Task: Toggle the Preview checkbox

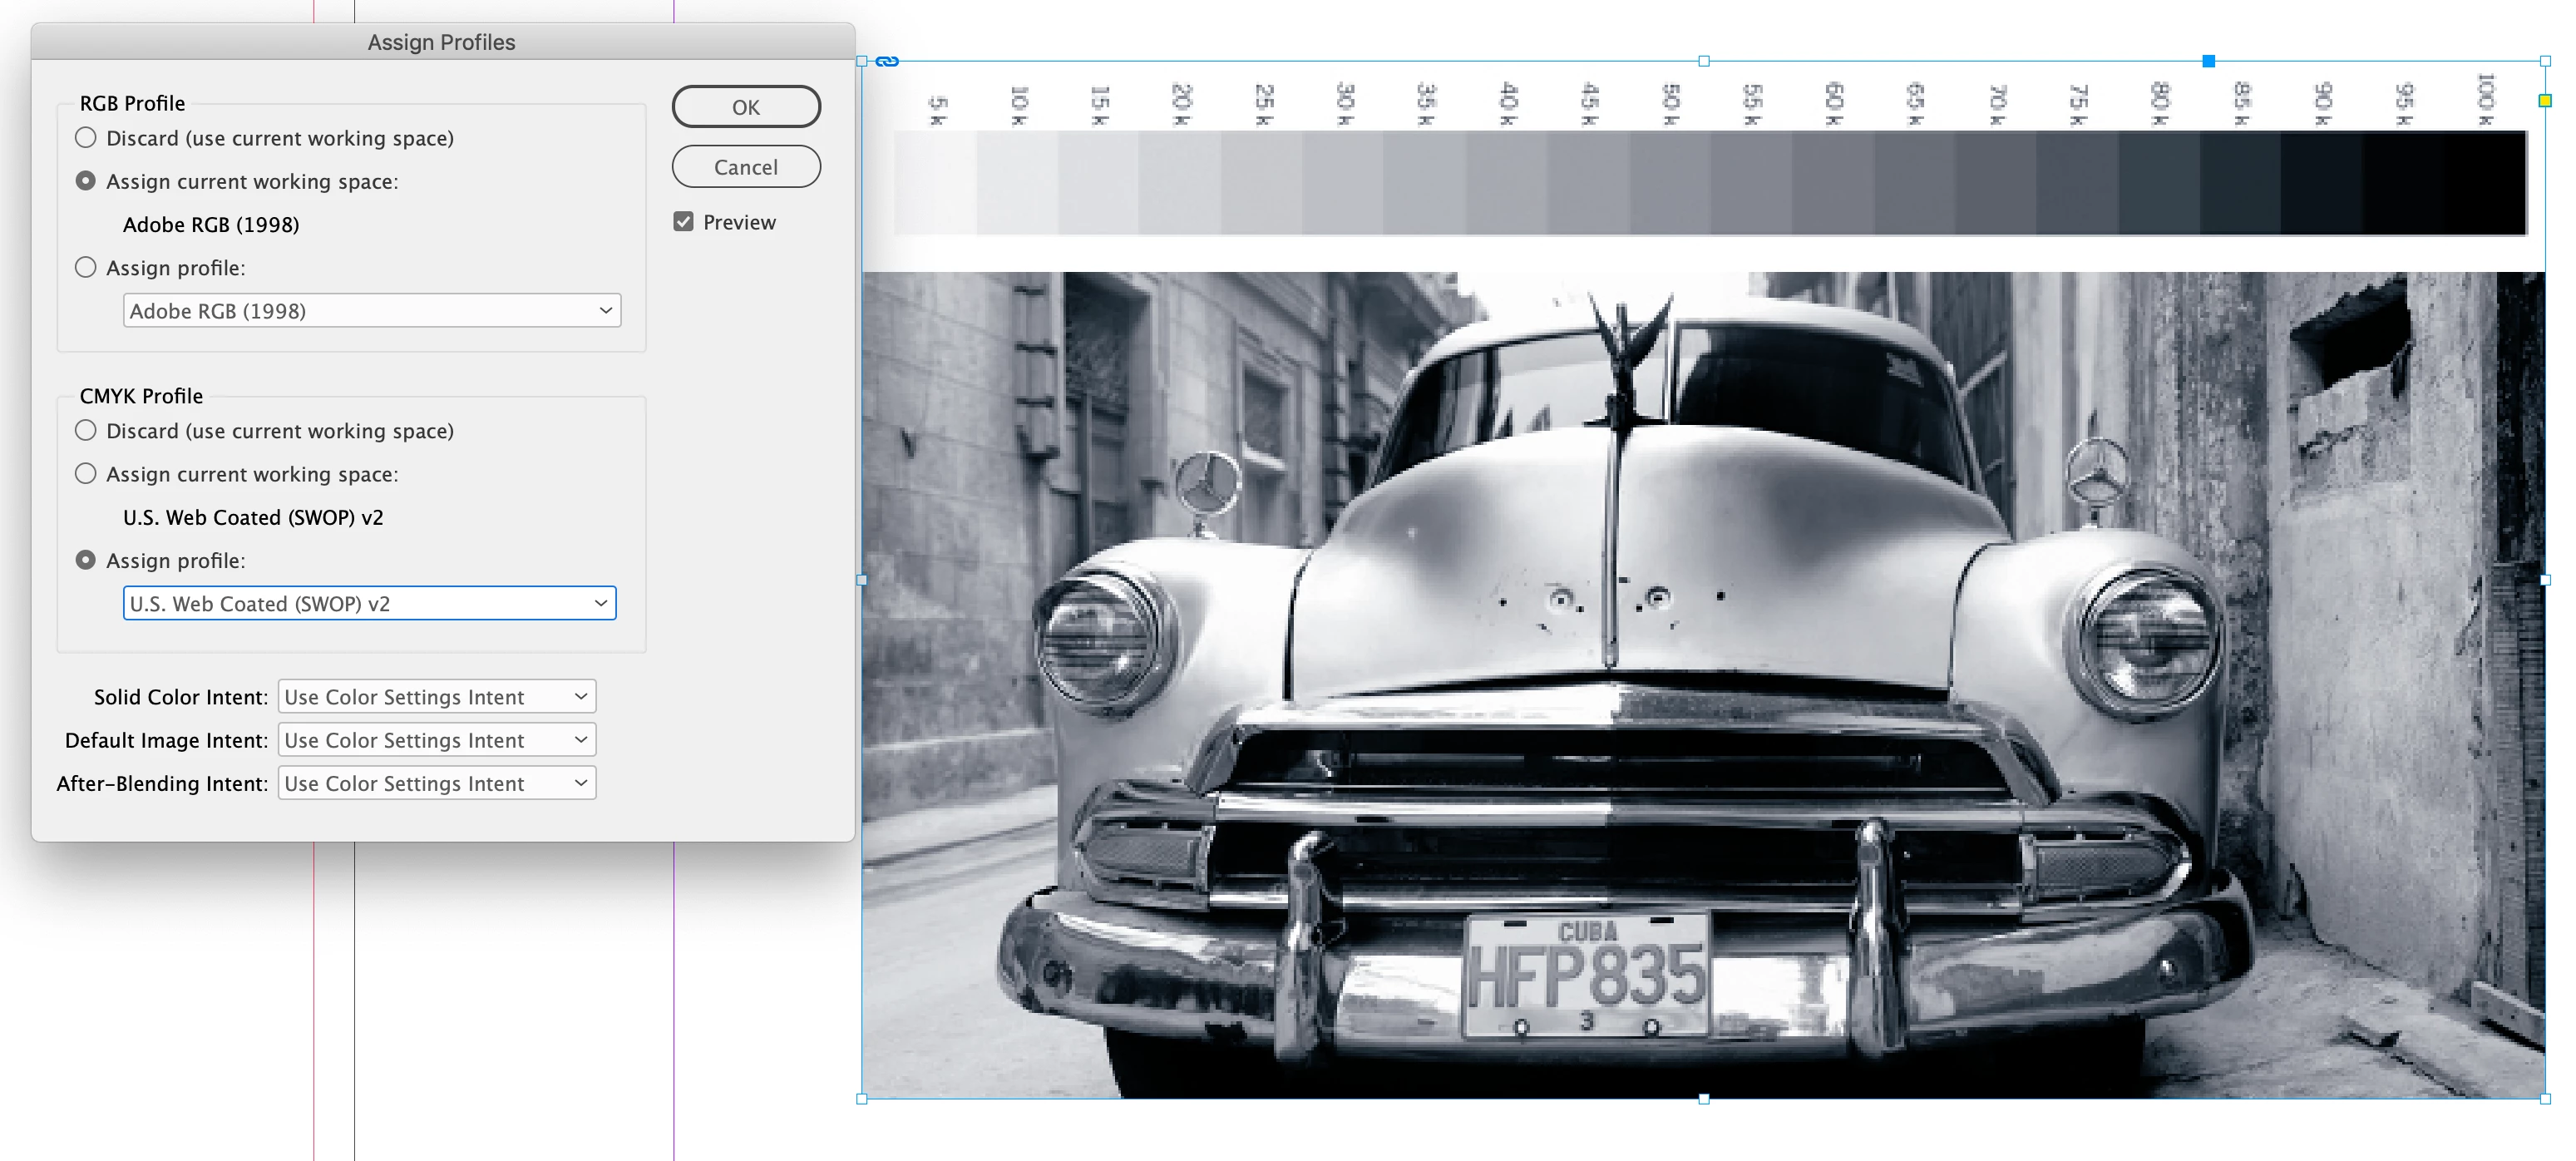Action: pyautogui.click(x=683, y=222)
